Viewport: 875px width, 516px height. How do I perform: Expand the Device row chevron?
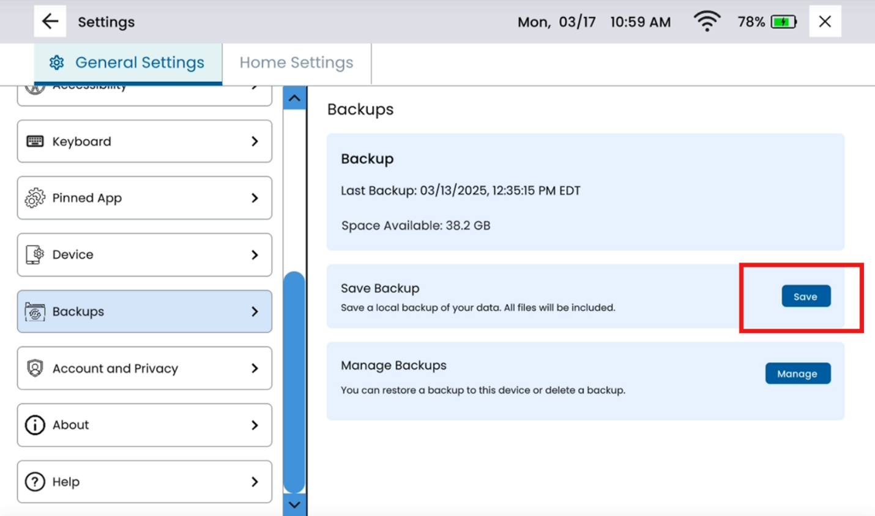point(255,255)
